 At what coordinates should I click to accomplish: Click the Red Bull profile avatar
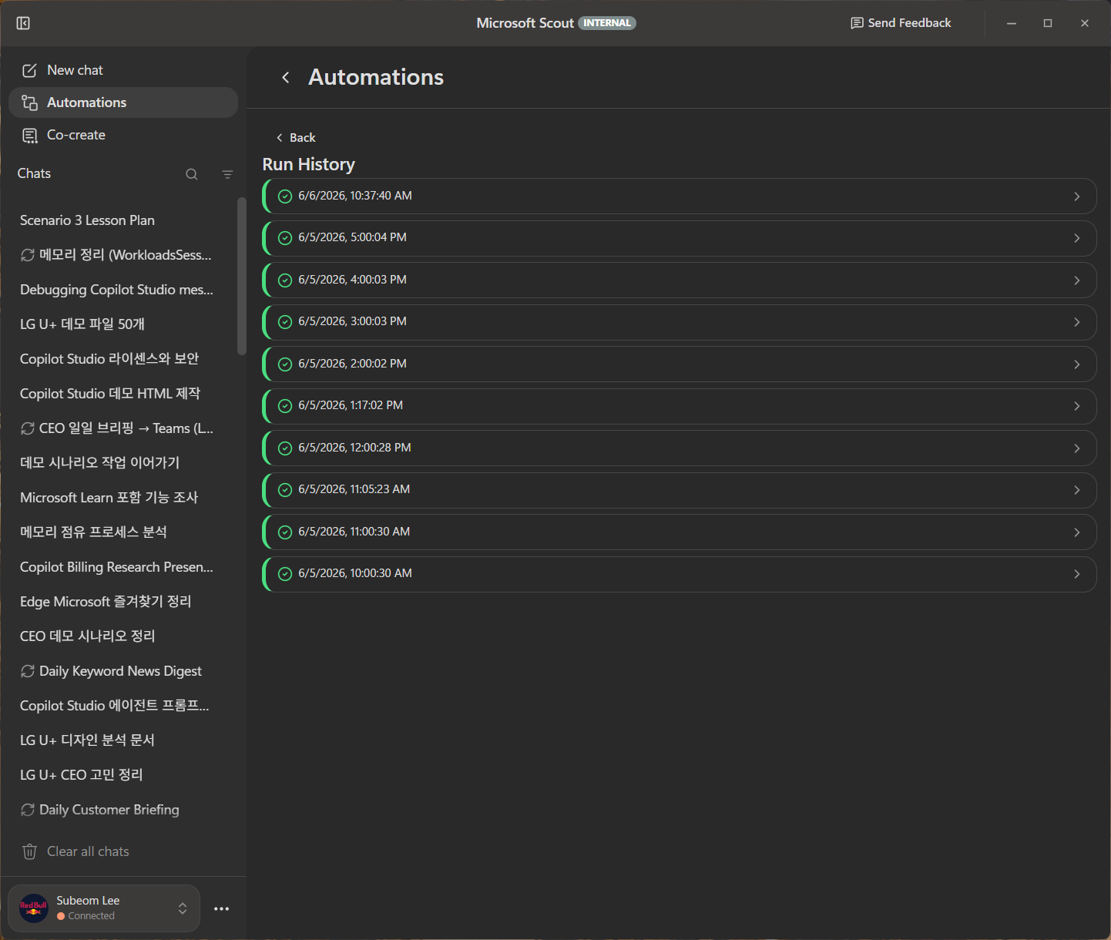(34, 908)
